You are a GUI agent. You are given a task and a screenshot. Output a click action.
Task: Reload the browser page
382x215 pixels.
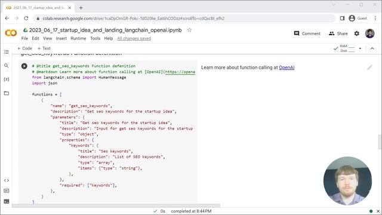26,19
